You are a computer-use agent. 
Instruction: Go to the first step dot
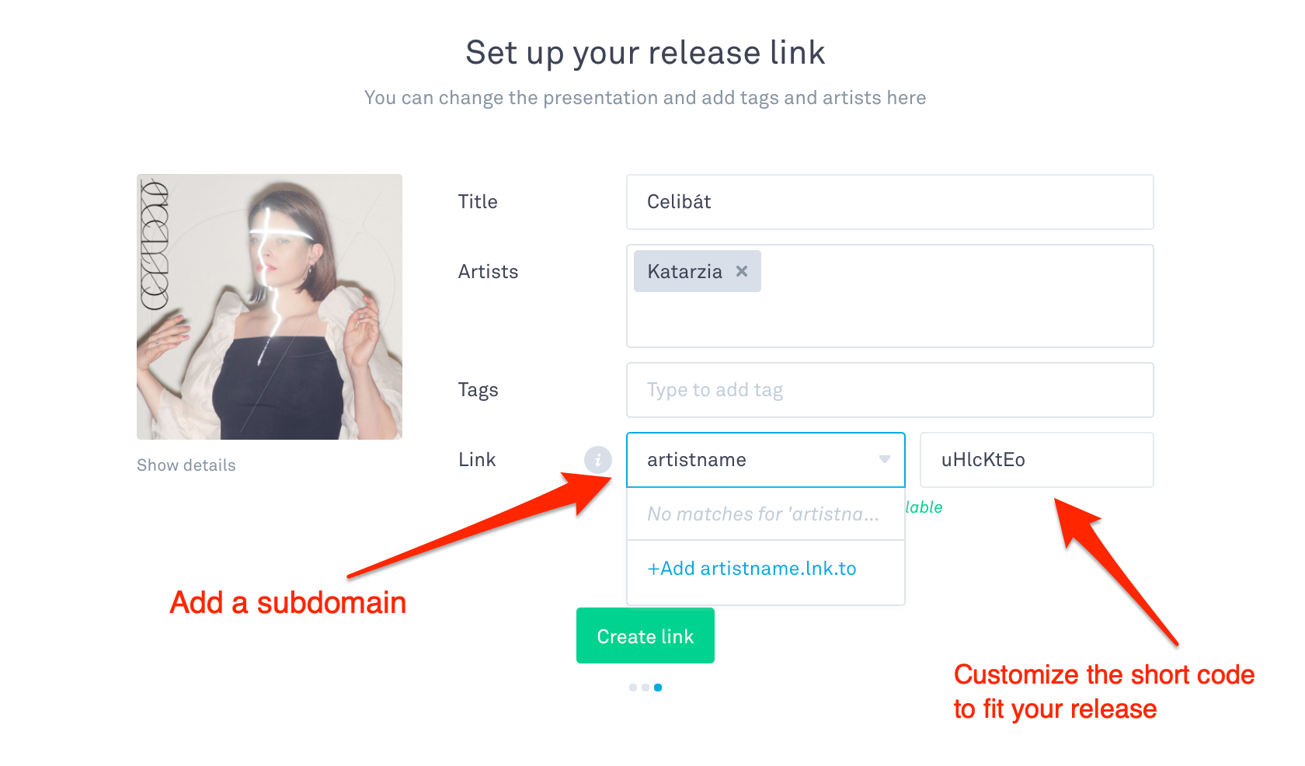pos(633,688)
